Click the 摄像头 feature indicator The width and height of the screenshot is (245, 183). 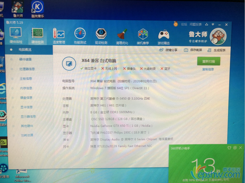point(129,69)
